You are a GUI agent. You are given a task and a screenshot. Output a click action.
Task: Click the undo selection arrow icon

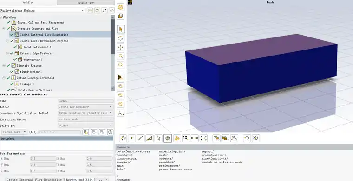247,138
